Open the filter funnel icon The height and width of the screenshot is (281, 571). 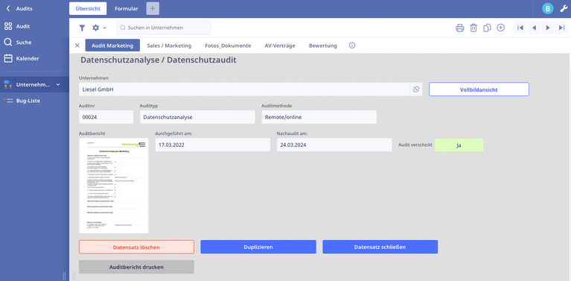[83, 28]
